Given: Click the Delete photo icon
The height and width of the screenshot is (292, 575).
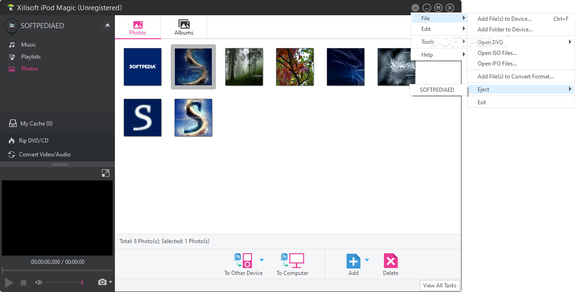Looking at the screenshot, I should tap(390, 261).
